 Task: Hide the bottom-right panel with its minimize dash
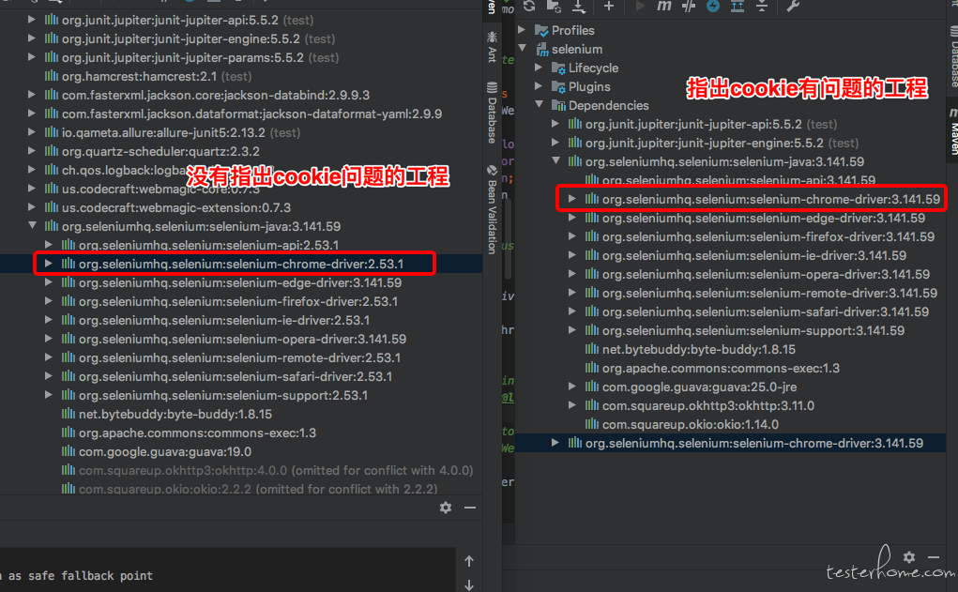[x=934, y=557]
